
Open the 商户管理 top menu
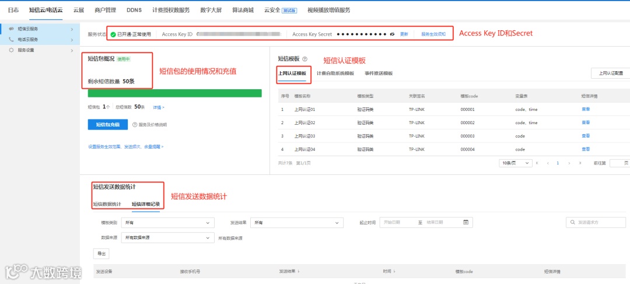105,10
